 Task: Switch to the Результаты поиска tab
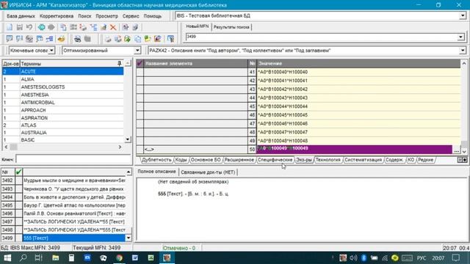click(231, 27)
